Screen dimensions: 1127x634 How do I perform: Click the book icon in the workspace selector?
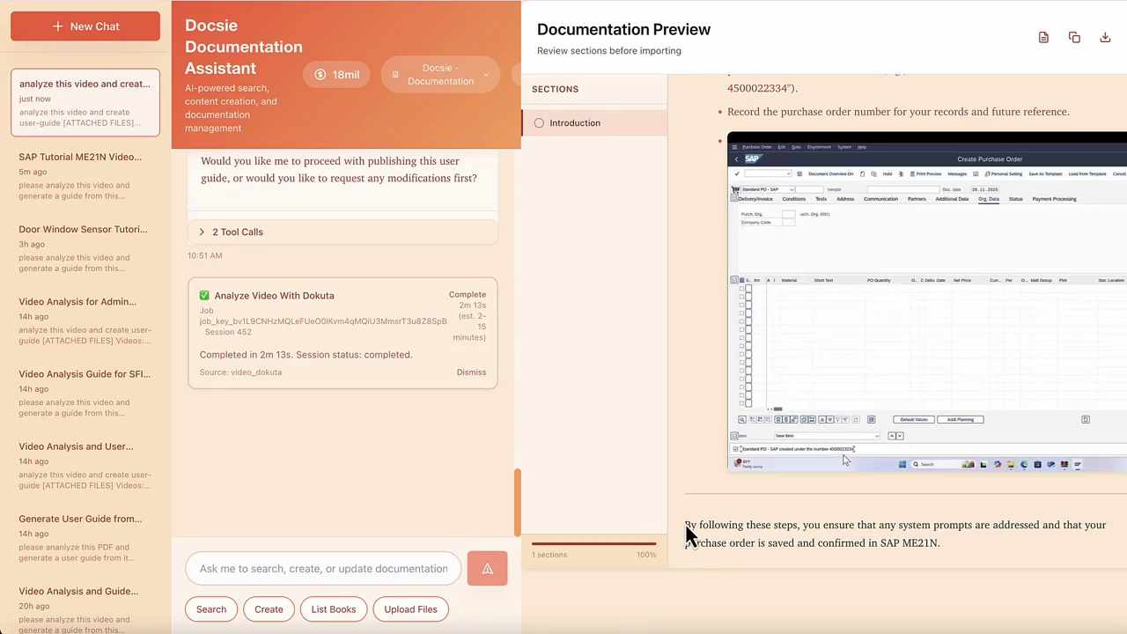(395, 74)
